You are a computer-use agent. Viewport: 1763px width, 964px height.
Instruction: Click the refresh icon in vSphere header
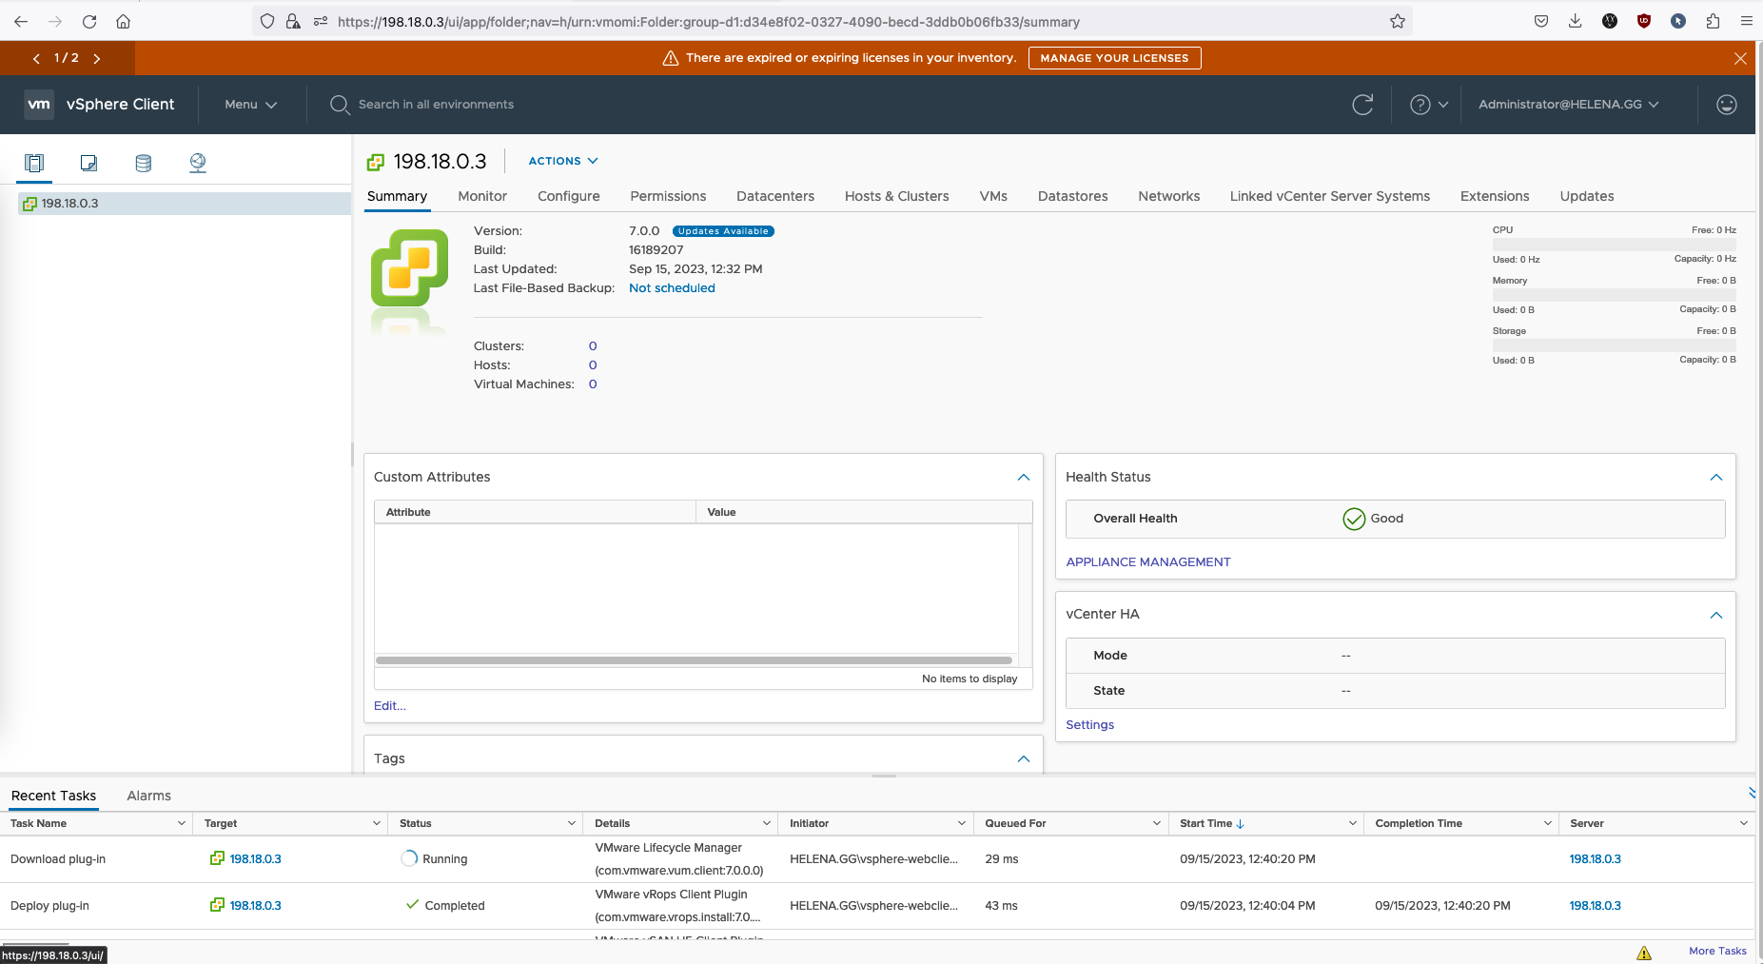[1362, 105]
